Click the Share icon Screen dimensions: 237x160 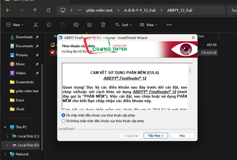90,24
